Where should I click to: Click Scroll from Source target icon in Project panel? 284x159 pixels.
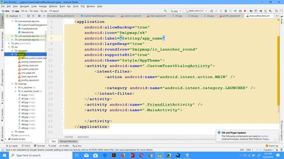tap(28, 16)
